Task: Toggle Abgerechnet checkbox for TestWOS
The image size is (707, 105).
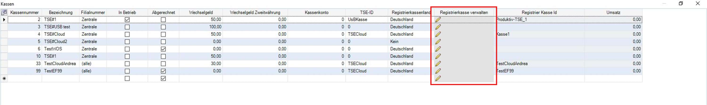Action: click(x=163, y=49)
